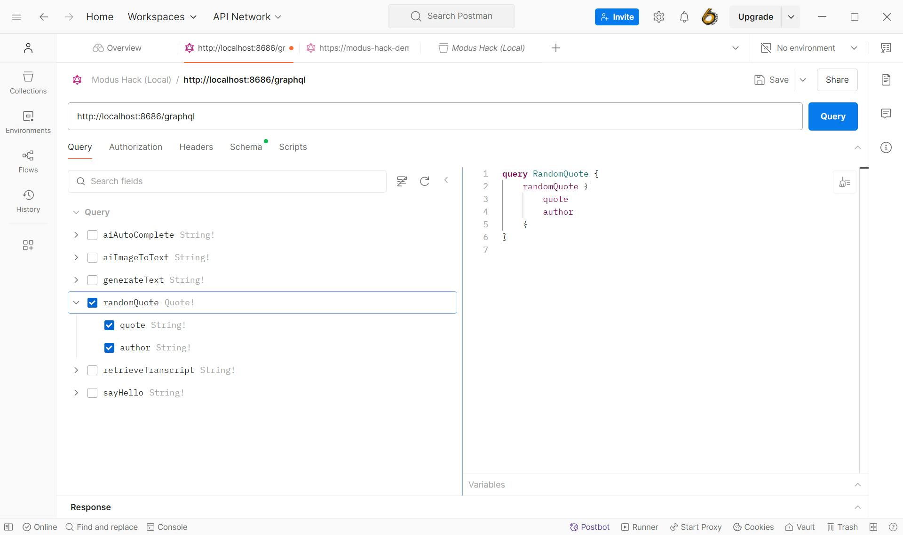Uncheck the randomQuote checkbox
Viewport: 903px width, 535px height.
pyautogui.click(x=93, y=302)
